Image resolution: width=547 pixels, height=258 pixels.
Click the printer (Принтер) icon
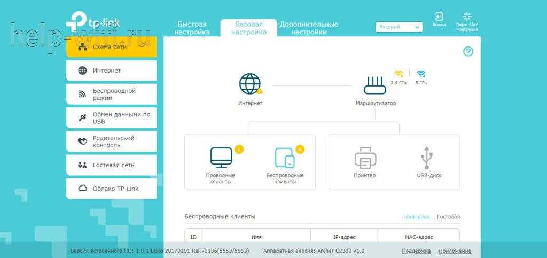tap(365, 158)
